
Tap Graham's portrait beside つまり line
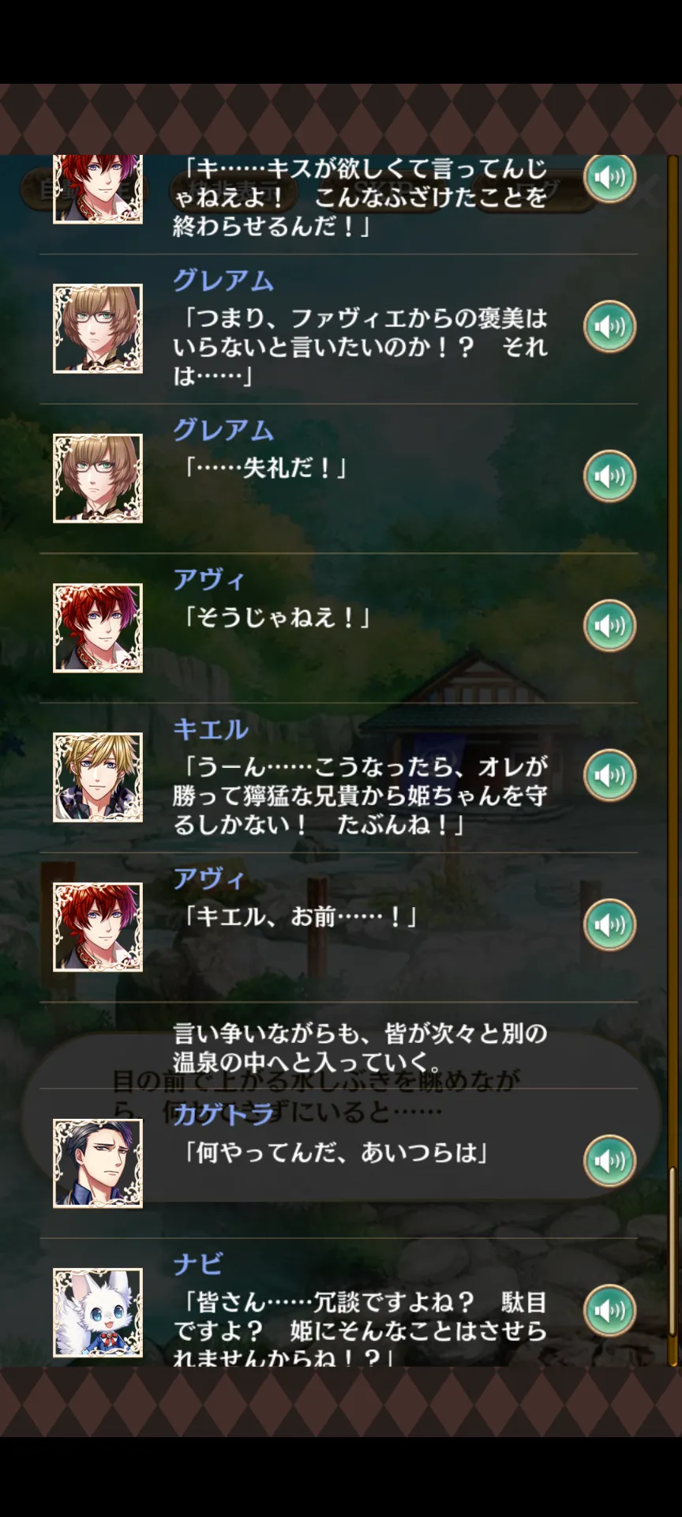pos(98,329)
